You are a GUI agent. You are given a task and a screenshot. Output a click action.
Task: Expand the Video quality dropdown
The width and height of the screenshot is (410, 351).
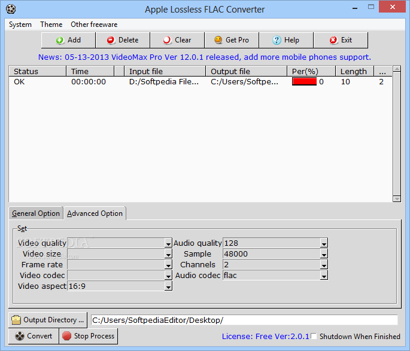(168, 243)
